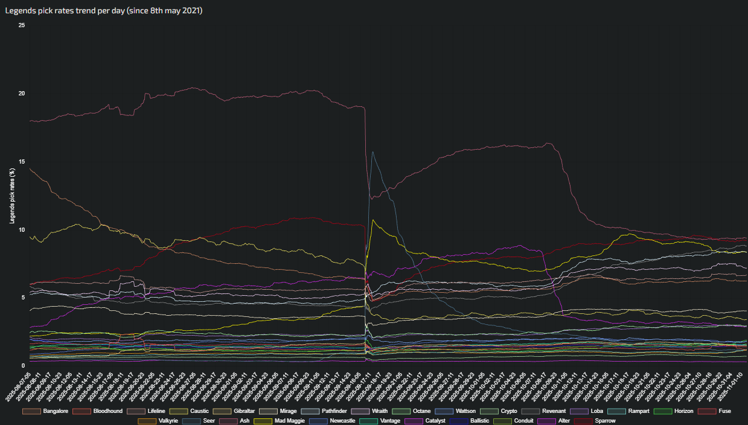The image size is (748, 425).
Task: Toggle the Bangalore legend swatch
Action: tap(31, 411)
